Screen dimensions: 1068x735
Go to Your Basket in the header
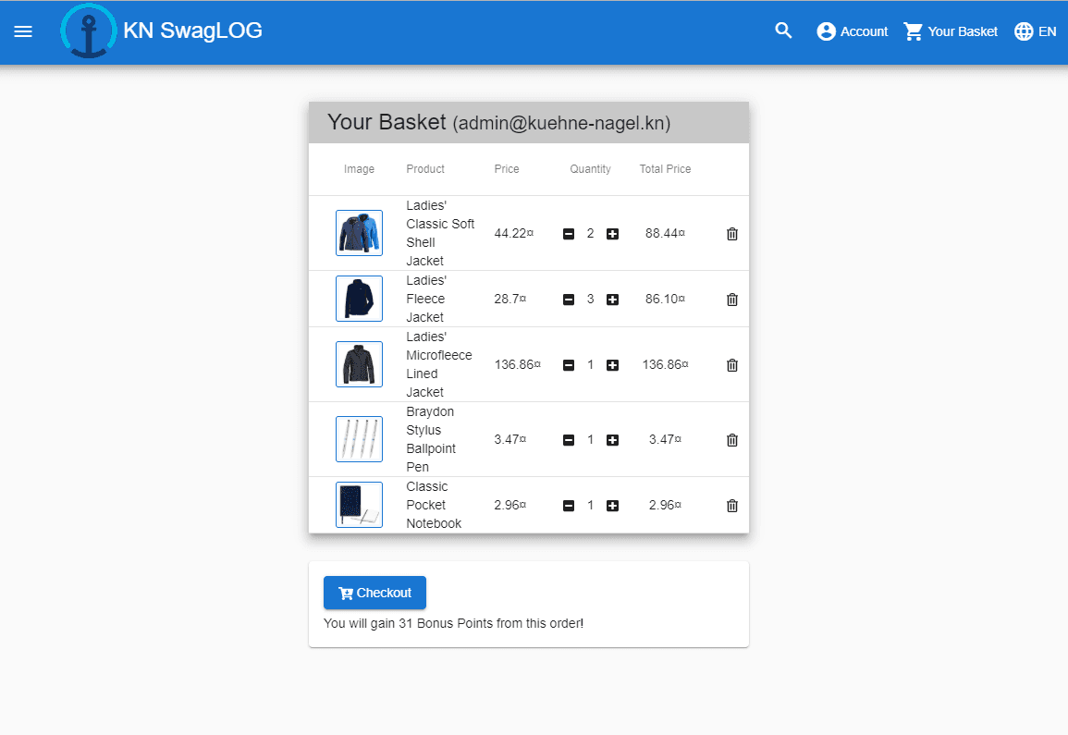[951, 31]
